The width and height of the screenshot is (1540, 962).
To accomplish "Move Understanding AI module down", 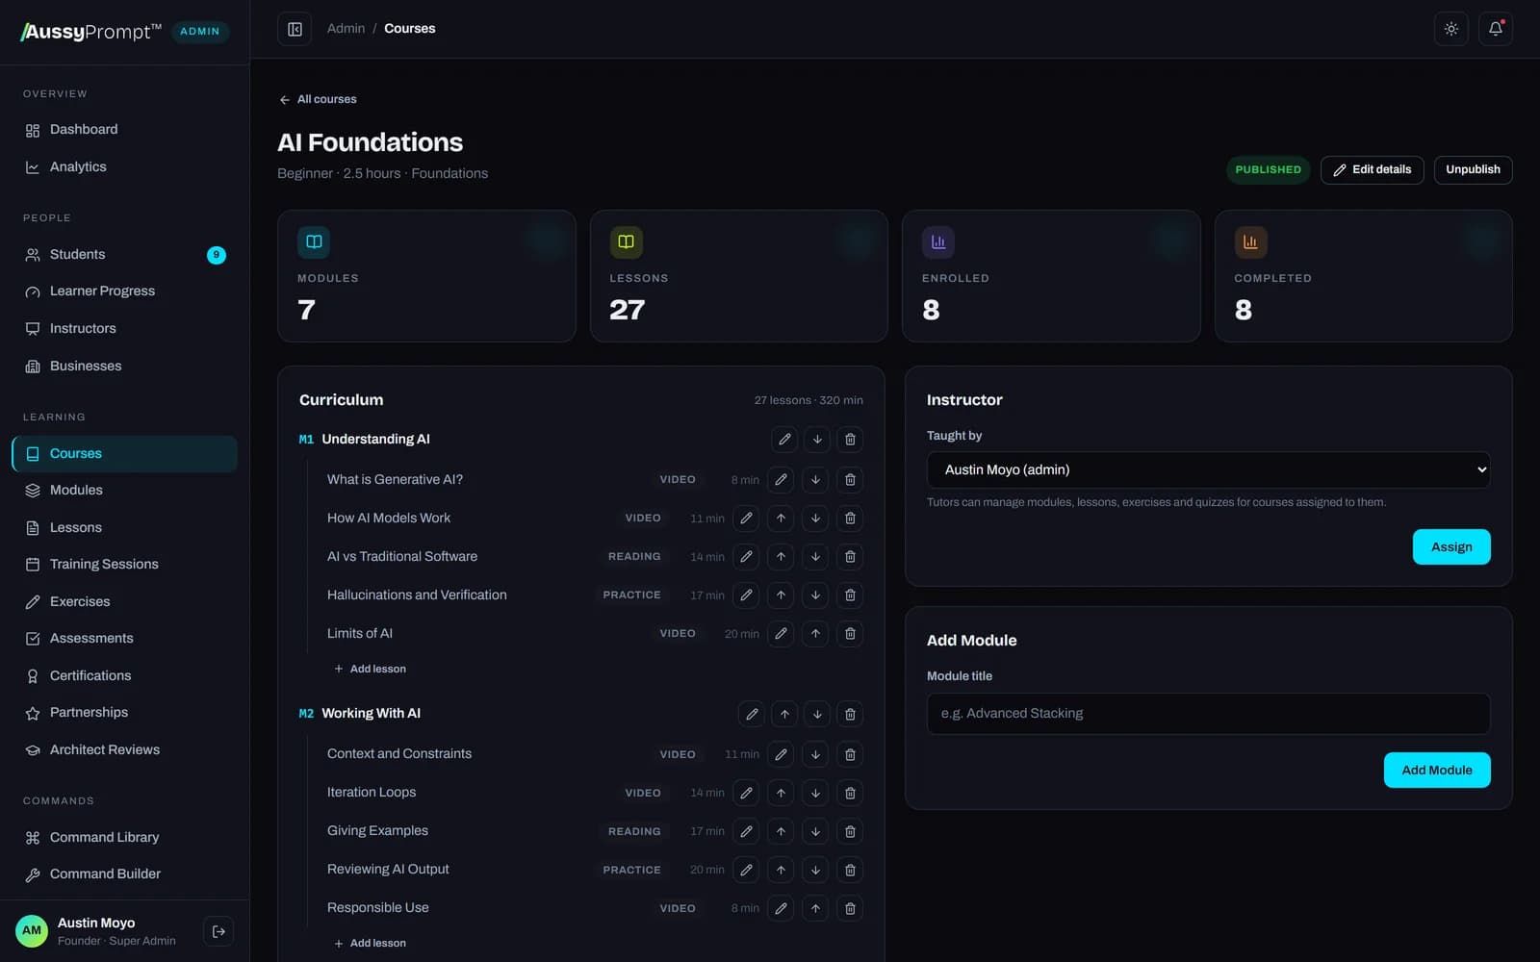I will [817, 440].
